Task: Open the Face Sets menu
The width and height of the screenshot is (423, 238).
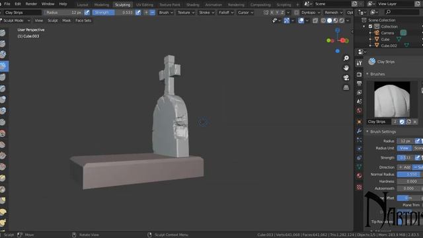Action: tap(83, 20)
